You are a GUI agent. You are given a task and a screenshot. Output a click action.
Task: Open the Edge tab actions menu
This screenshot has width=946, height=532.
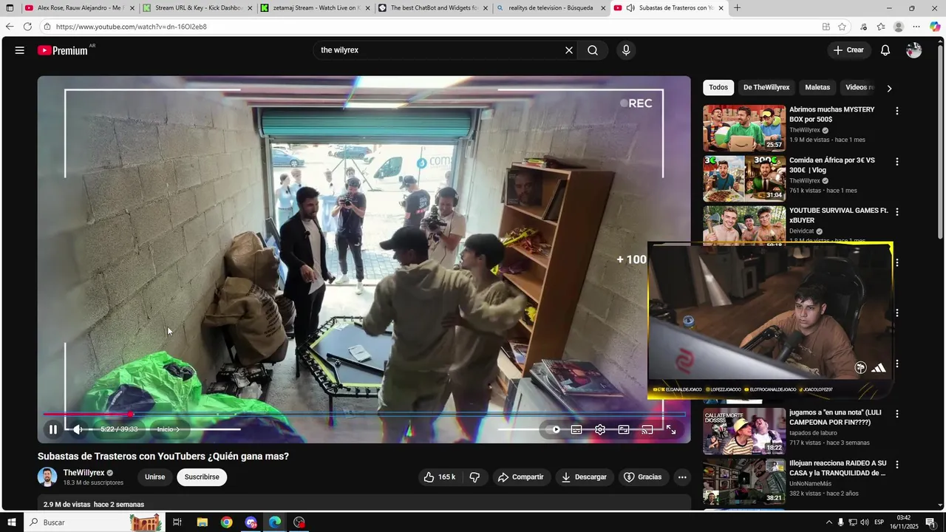(x=10, y=8)
